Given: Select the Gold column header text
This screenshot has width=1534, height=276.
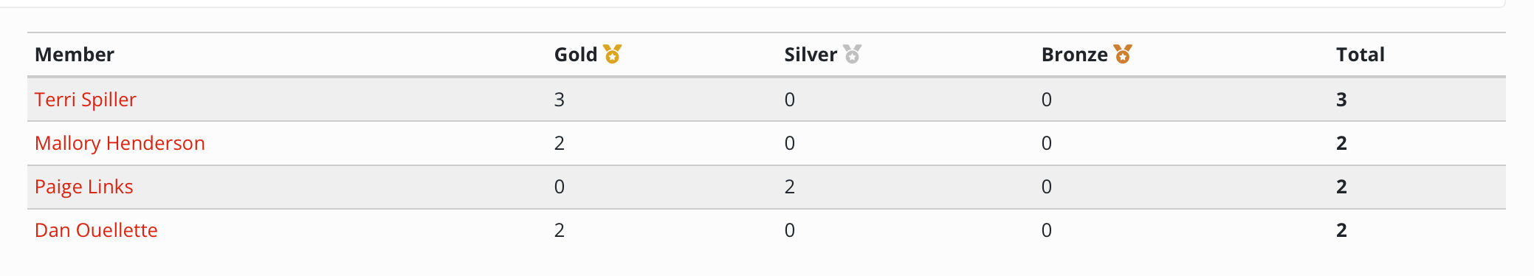Looking at the screenshot, I should point(576,55).
